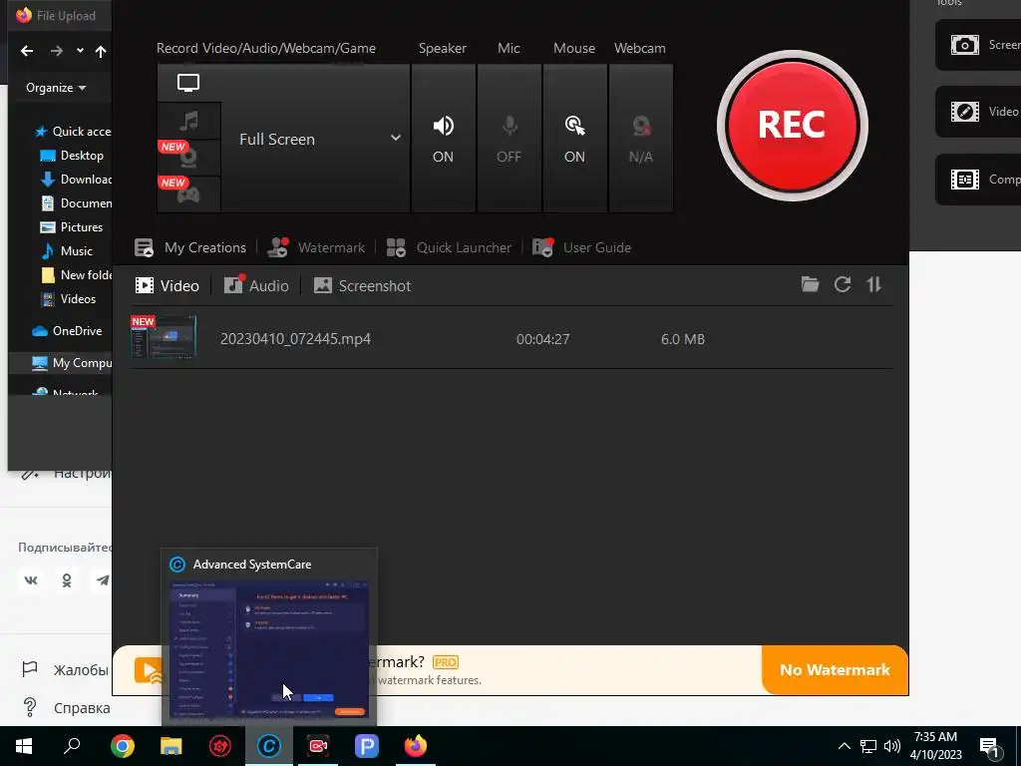Select the screen recording mode monitor icon
The width and height of the screenshot is (1021, 766).
188,83
